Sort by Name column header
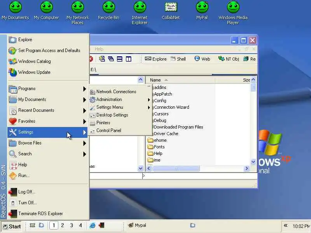The image size is (311, 233). point(180,80)
